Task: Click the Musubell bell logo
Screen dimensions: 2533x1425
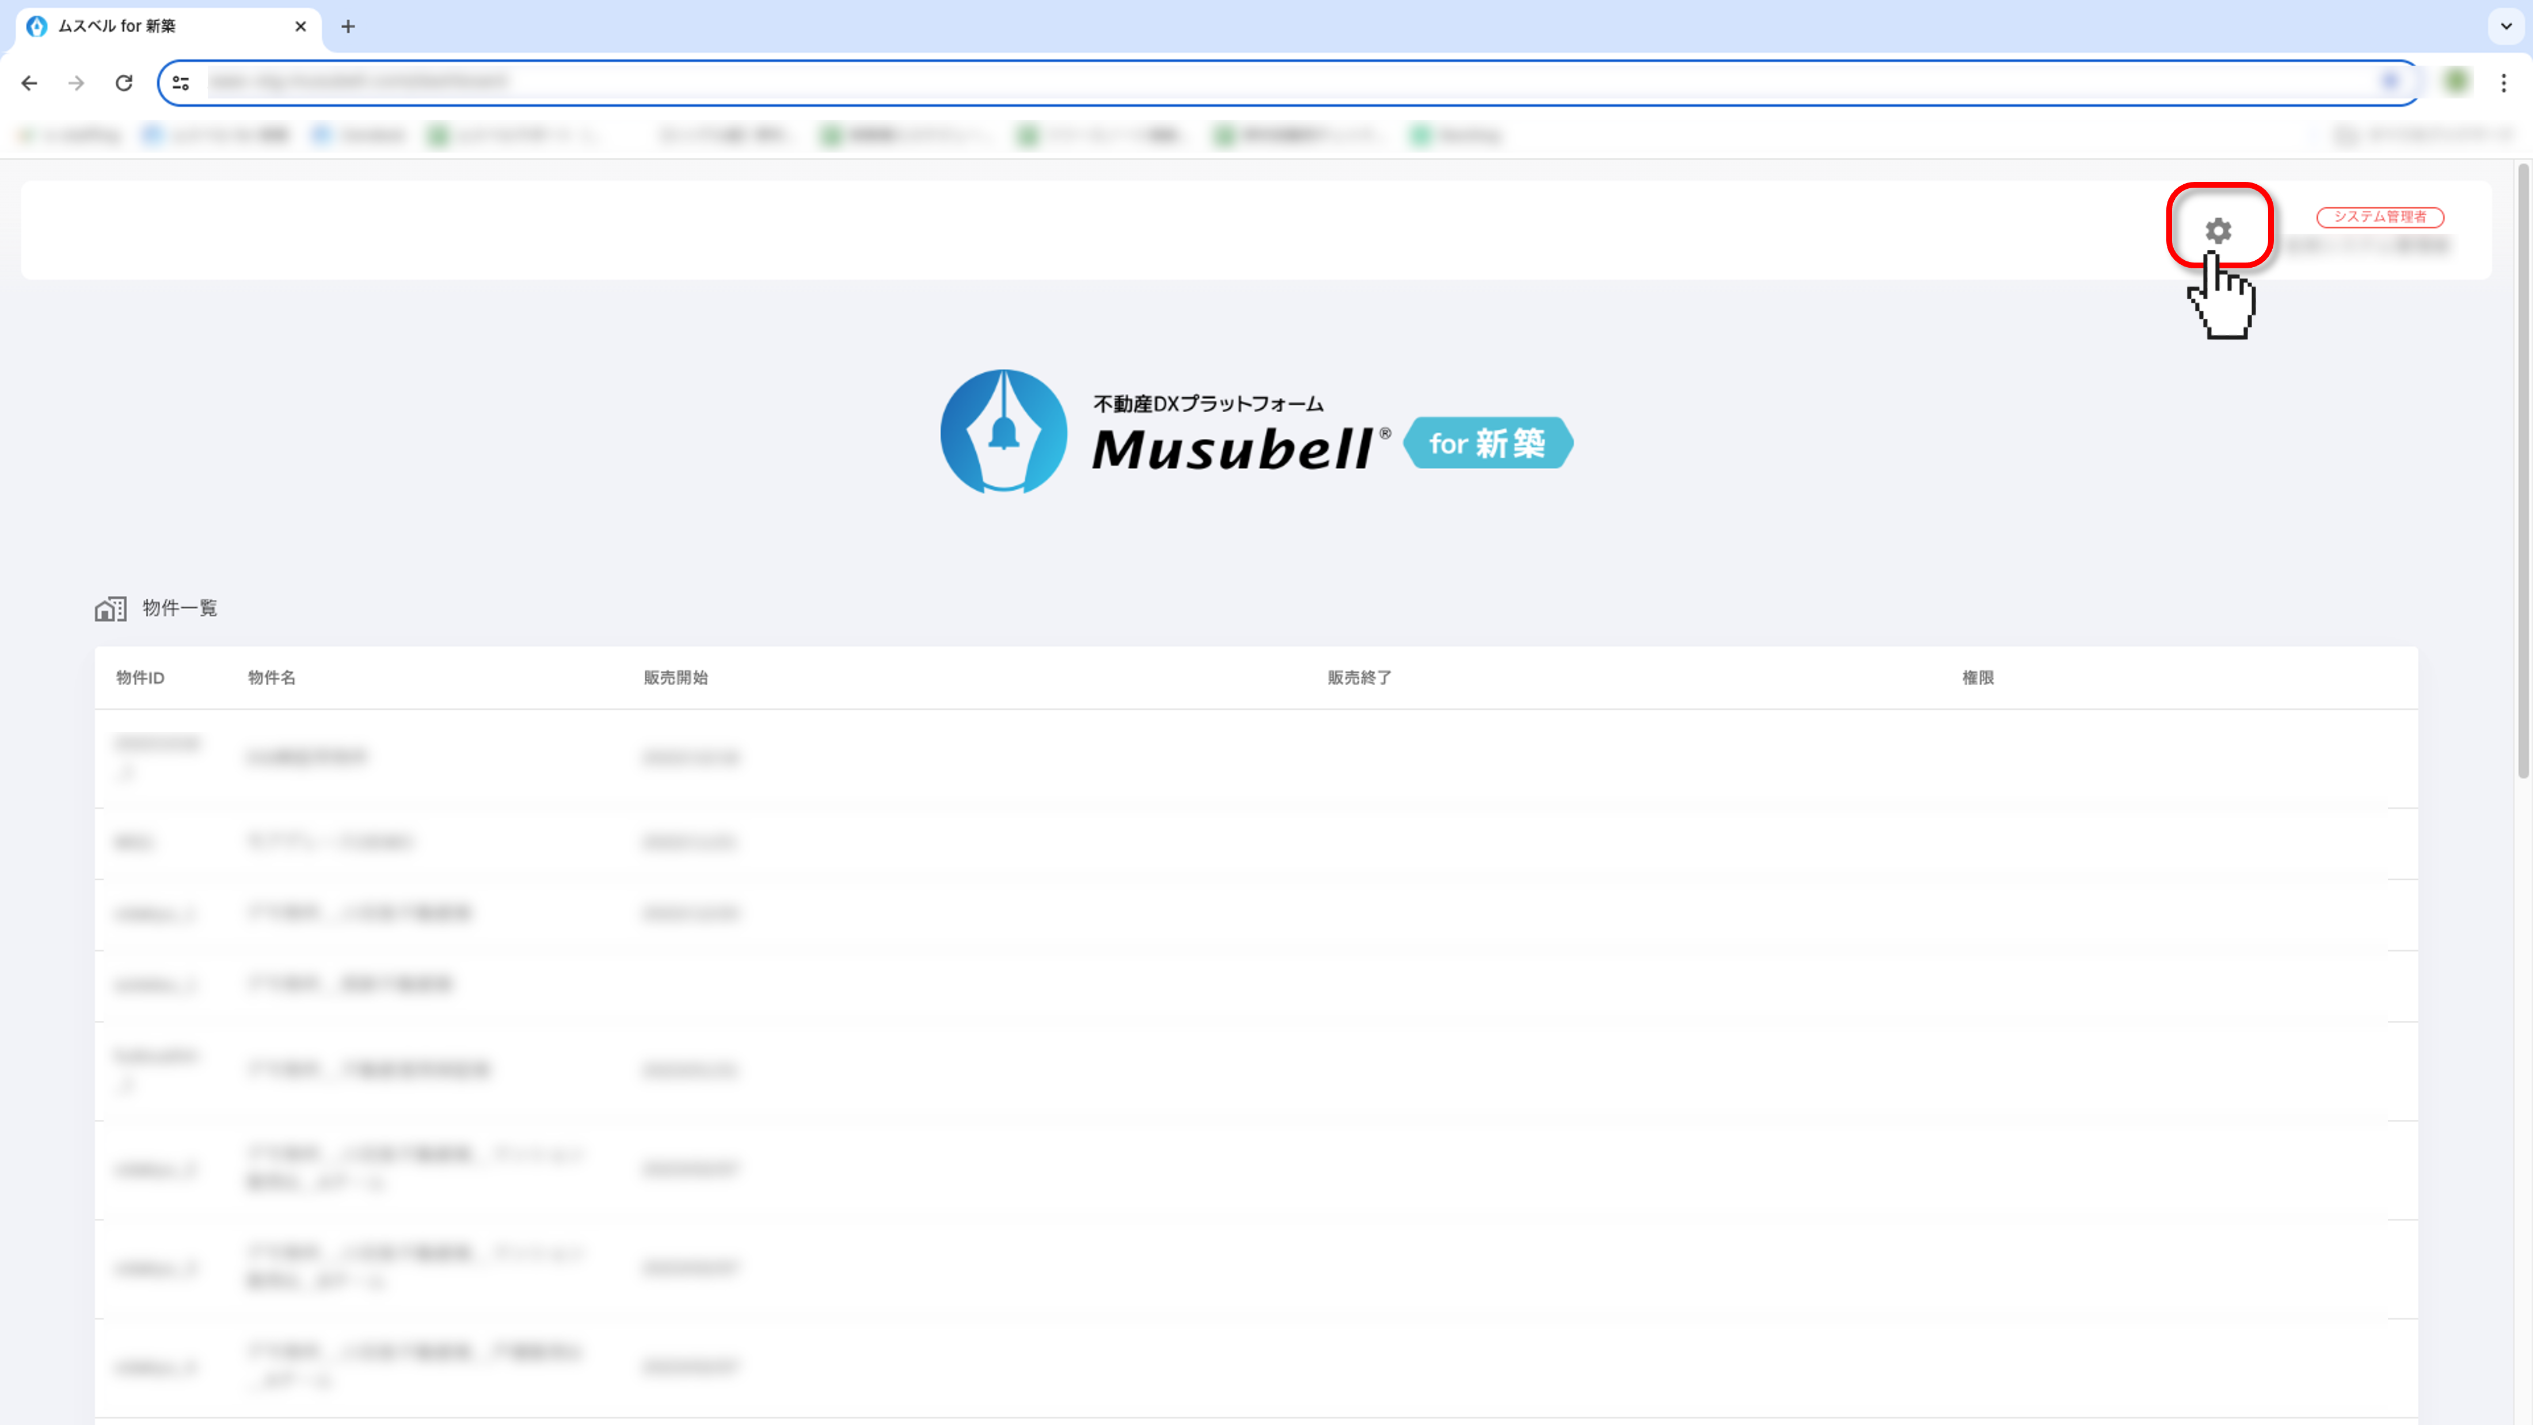Action: (x=1003, y=432)
